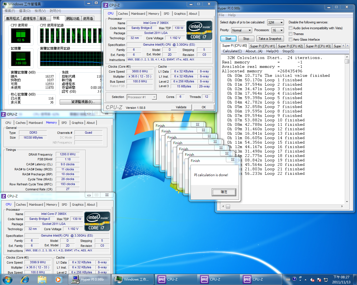Open Graphics tab in CPU-Z Memory window

click(x=78, y=123)
